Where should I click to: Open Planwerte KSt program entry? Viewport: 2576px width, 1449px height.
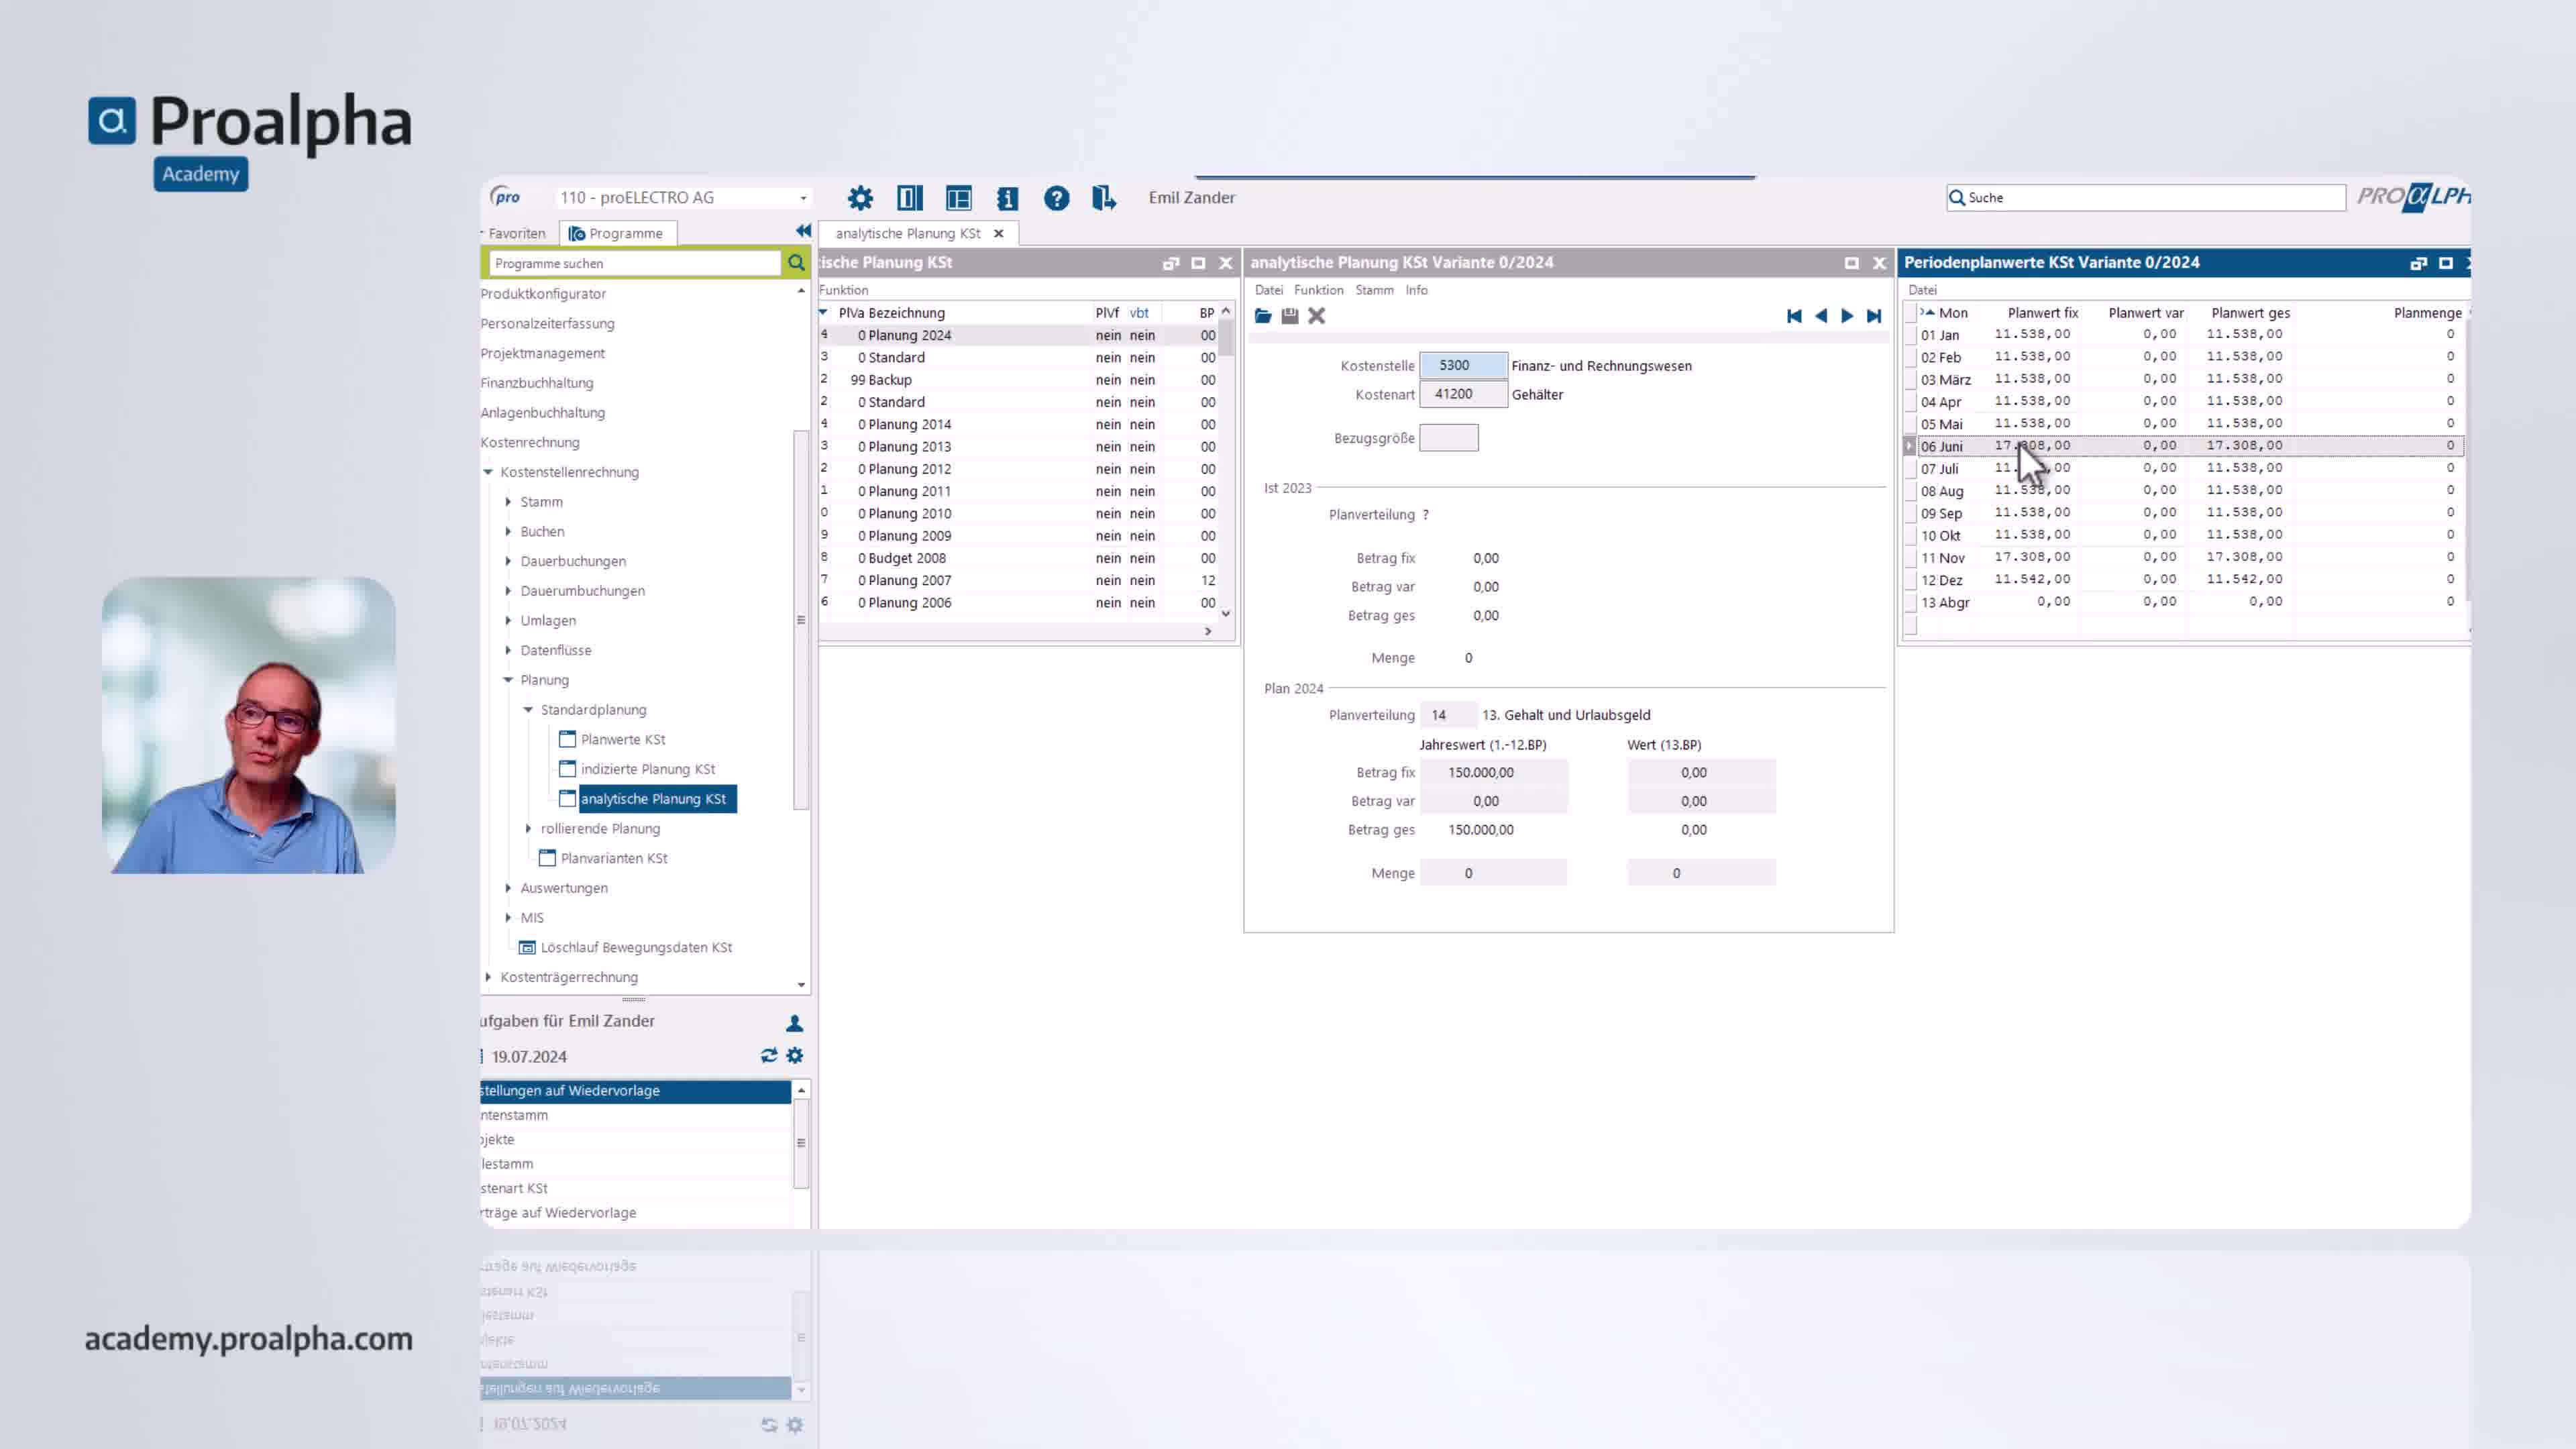[x=622, y=739]
